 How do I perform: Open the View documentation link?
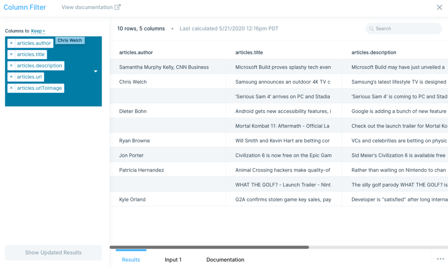point(87,7)
